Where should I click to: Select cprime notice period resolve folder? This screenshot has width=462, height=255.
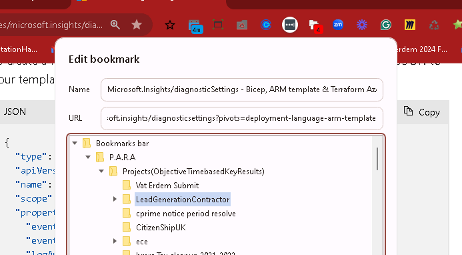[185, 214]
